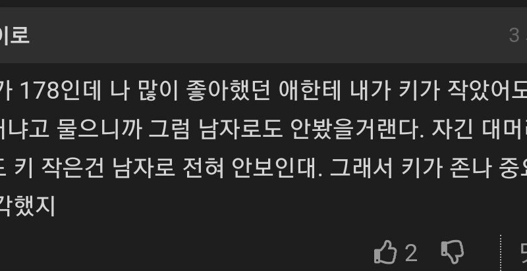Dislike the comment with thumbs-down icon

tap(453, 252)
